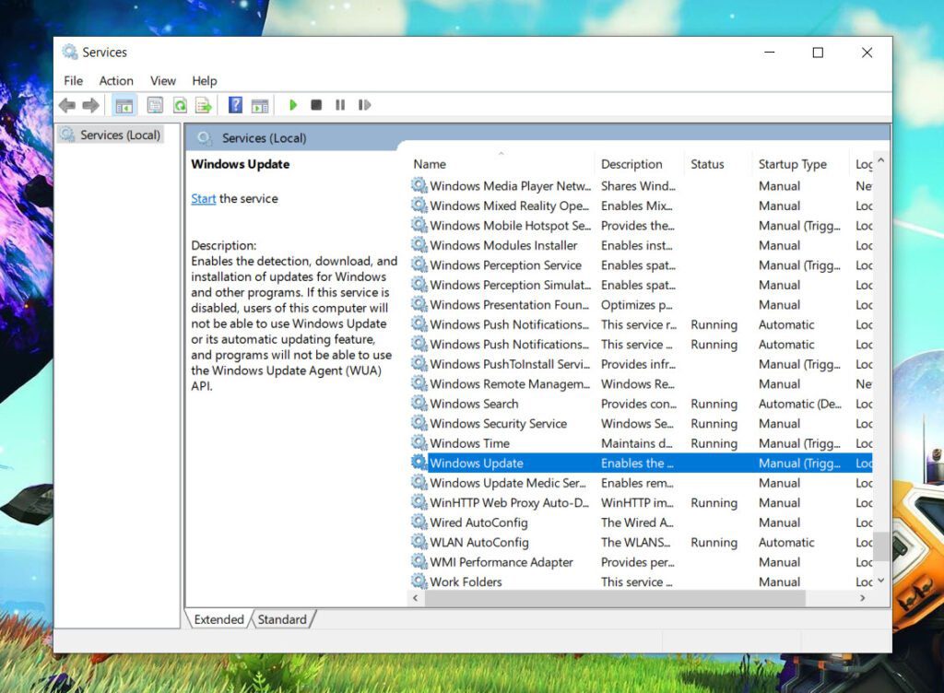Click gear icon of Windows Update row
Screen dimensions: 944x693
click(419, 462)
